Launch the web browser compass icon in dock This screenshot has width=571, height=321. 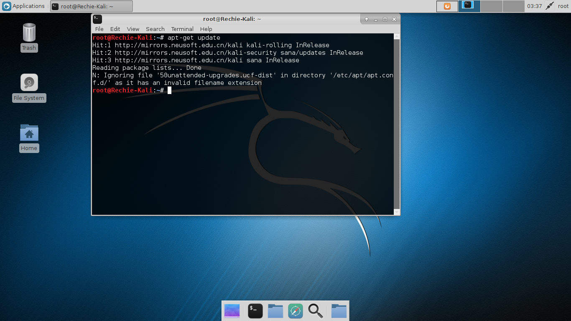coord(296,311)
